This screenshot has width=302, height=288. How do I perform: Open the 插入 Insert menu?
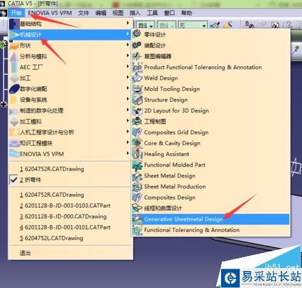click(135, 13)
